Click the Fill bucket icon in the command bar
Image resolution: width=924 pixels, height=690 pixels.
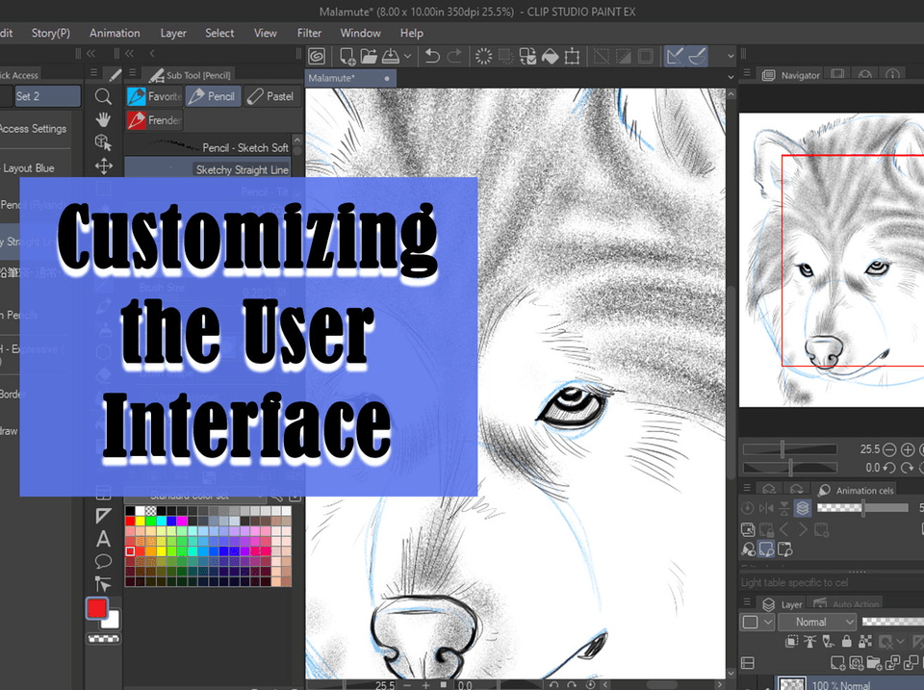550,57
